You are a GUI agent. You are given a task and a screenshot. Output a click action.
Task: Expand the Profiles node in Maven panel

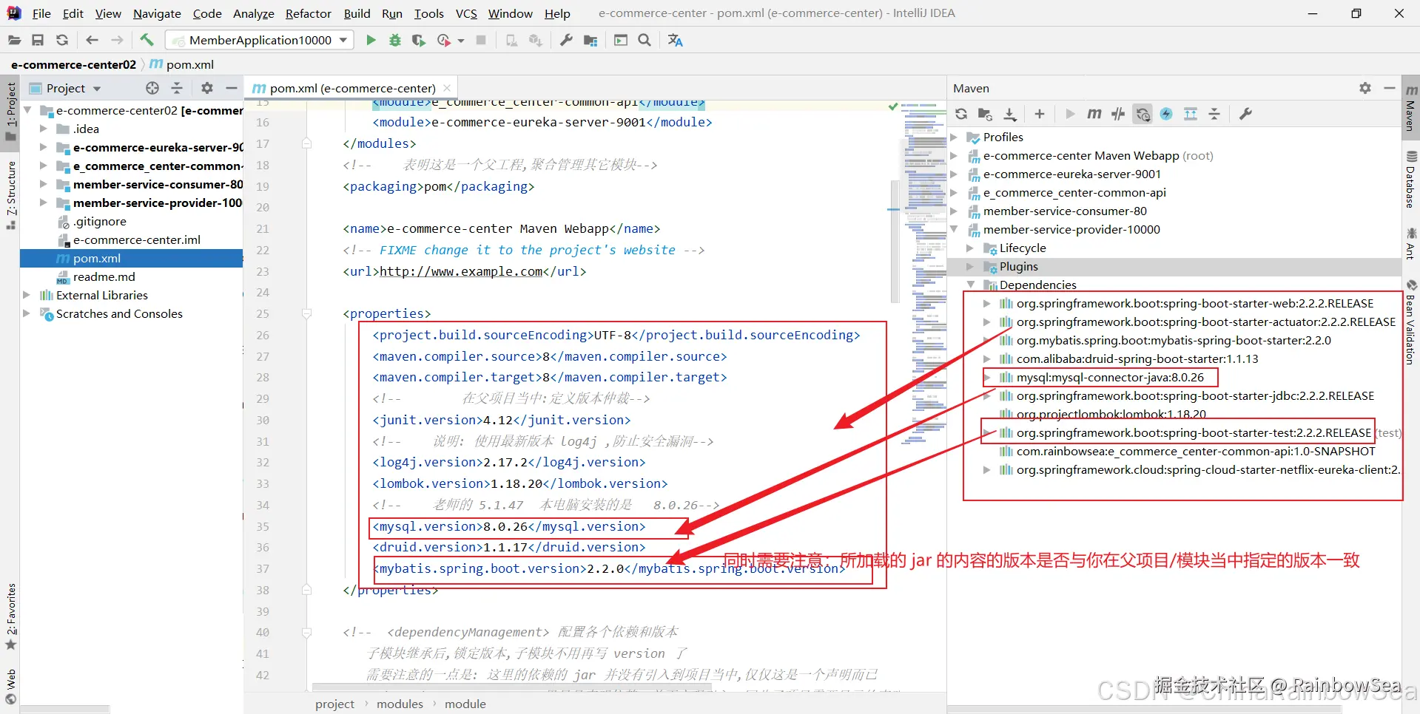click(955, 137)
